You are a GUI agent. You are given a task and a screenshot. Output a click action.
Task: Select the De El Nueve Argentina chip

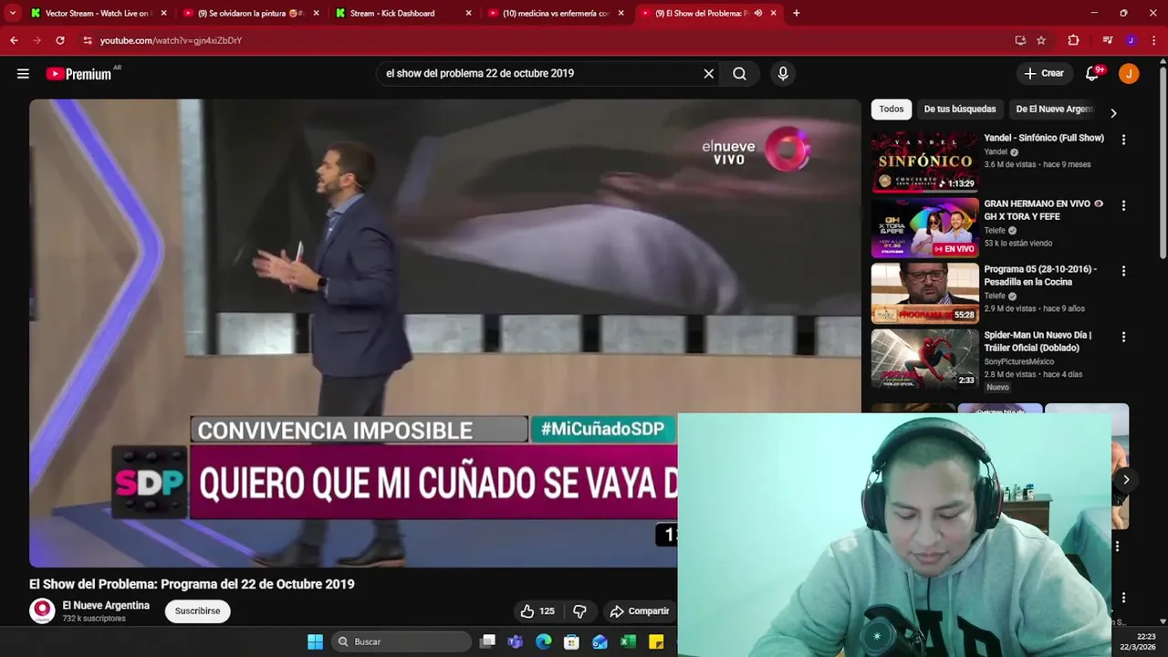click(x=1054, y=109)
